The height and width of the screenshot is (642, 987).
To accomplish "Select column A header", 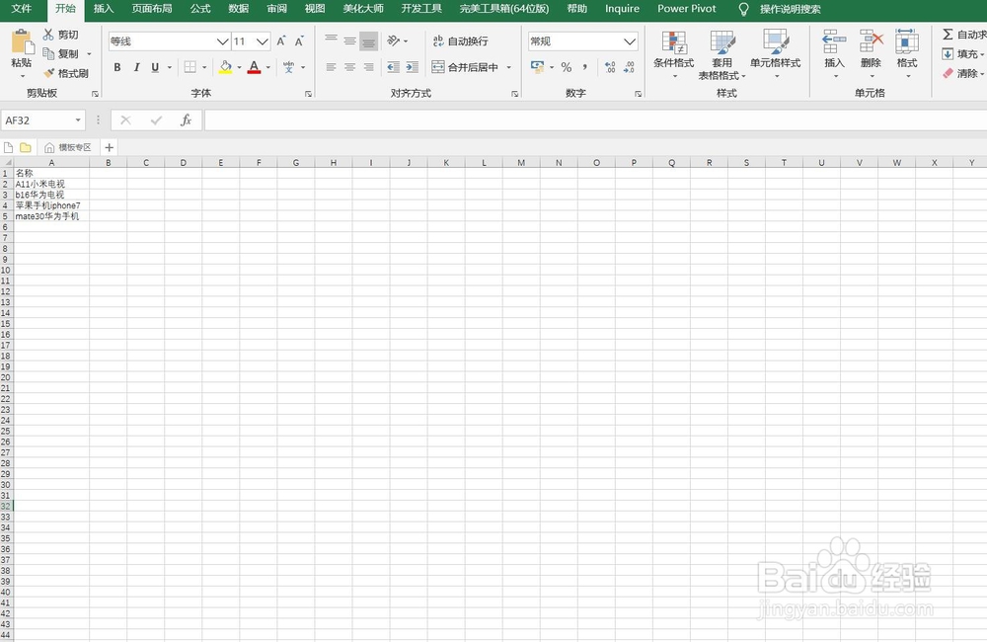I will (x=51, y=163).
